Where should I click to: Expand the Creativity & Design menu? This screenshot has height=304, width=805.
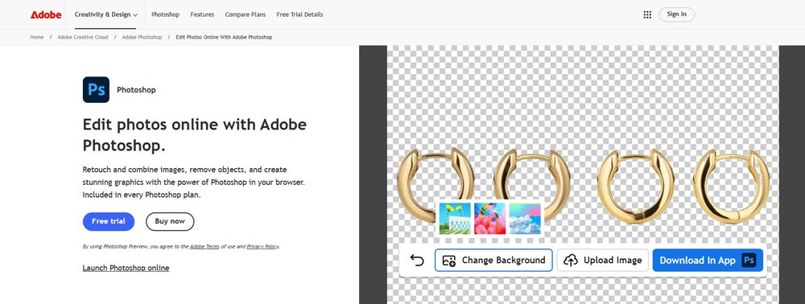point(105,14)
